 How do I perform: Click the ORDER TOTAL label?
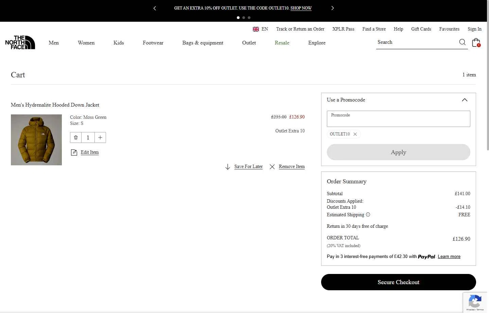(343, 238)
